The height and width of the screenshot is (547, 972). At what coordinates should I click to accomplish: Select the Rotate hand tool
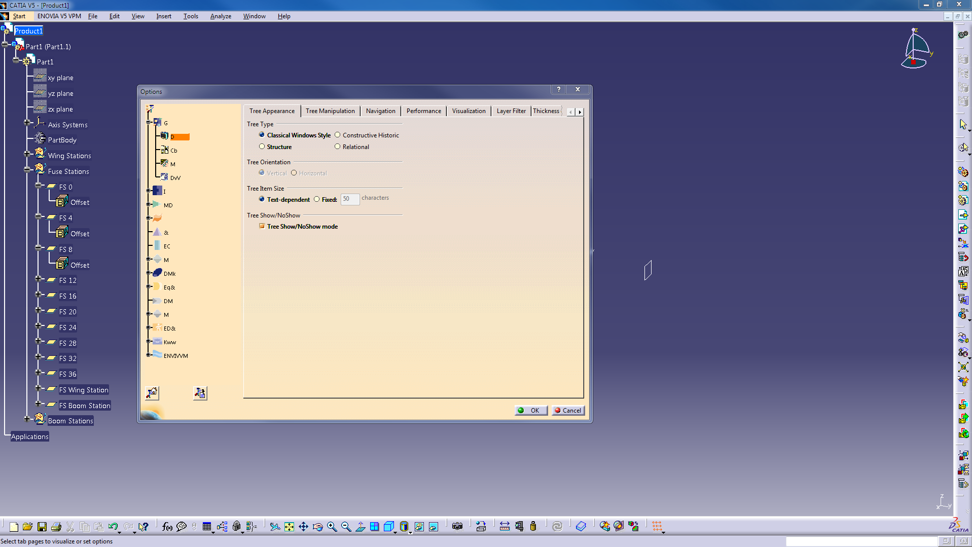click(x=317, y=527)
